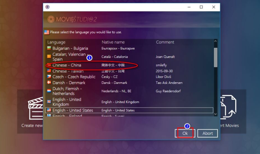Click native name 'Dansk - Danmark'
The height and width of the screenshot is (154, 260).
(114, 83)
